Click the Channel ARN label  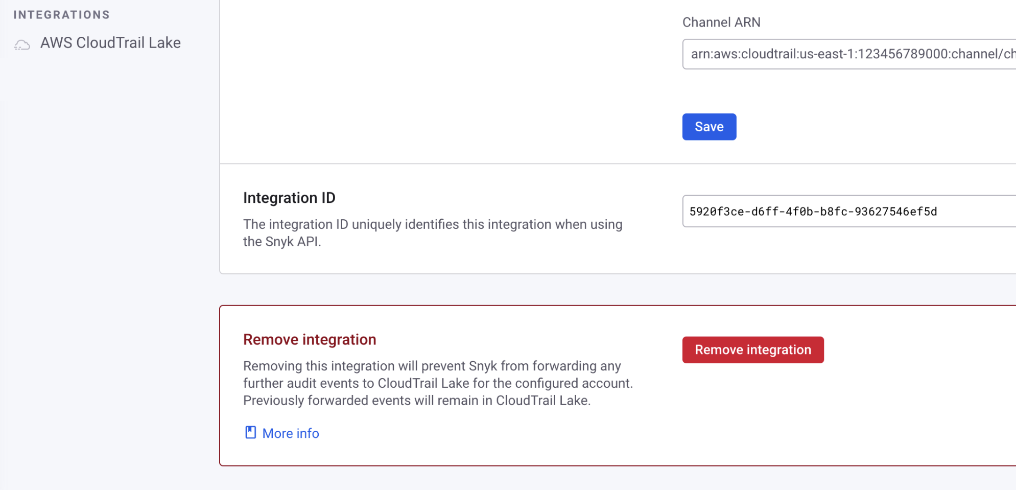(722, 22)
